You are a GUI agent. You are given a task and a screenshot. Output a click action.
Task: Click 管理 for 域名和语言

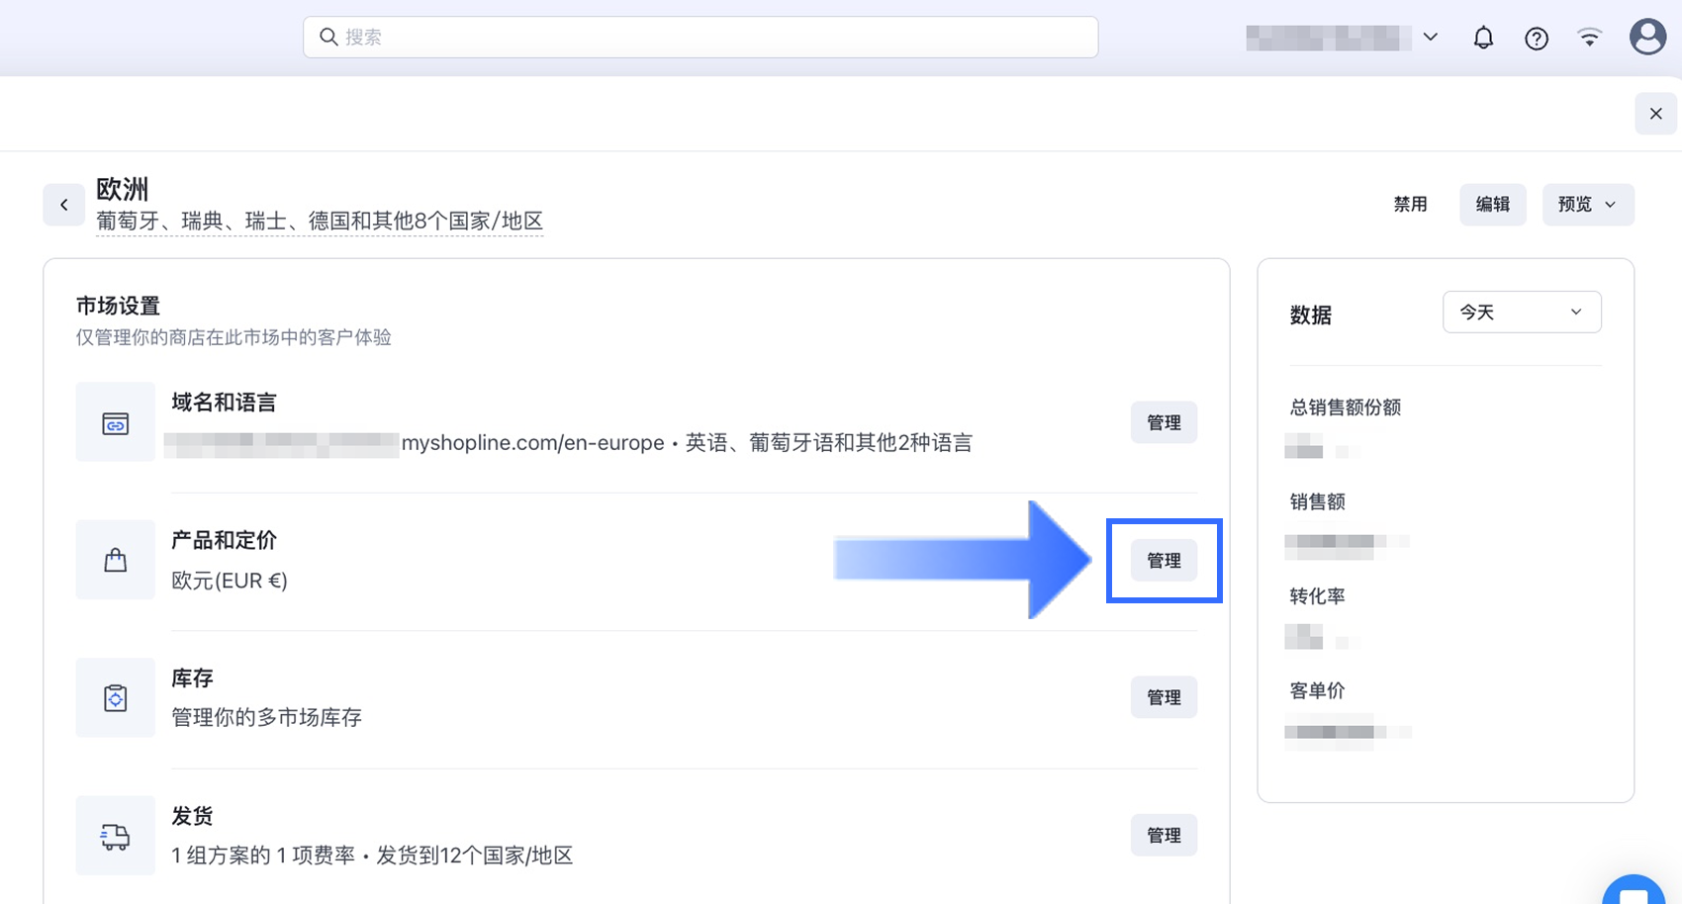point(1164,422)
